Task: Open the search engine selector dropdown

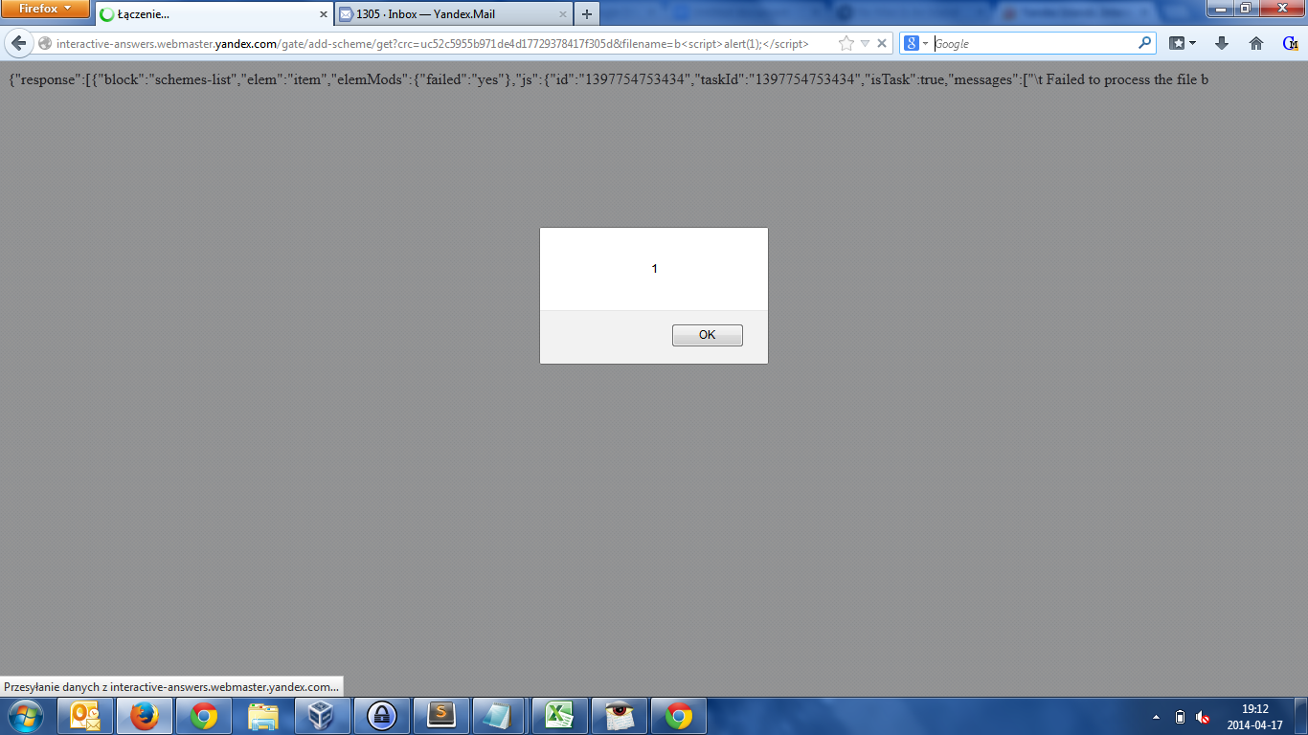Action: (x=916, y=43)
